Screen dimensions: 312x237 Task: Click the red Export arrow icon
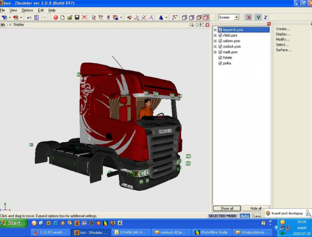(16, 17)
